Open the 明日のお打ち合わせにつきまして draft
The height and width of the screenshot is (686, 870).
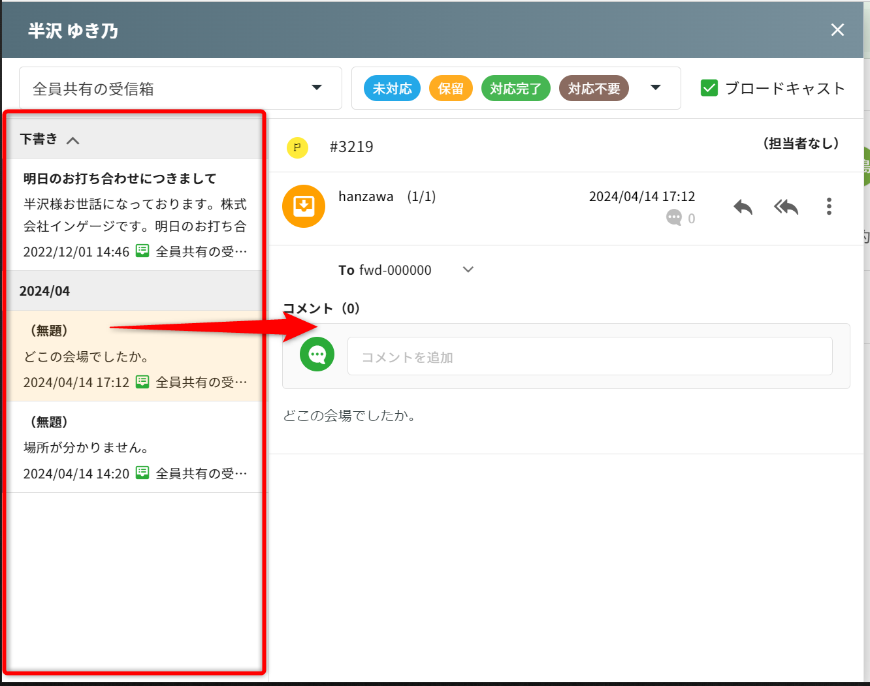[134, 214]
